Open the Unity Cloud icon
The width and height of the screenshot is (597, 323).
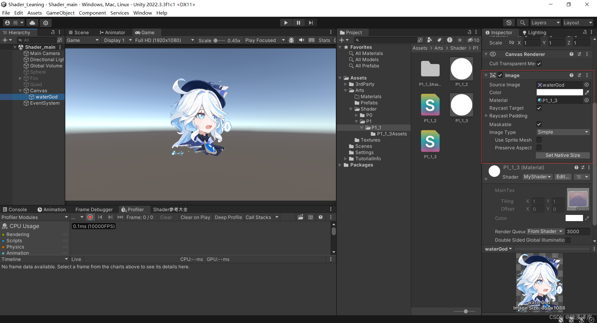(32, 23)
